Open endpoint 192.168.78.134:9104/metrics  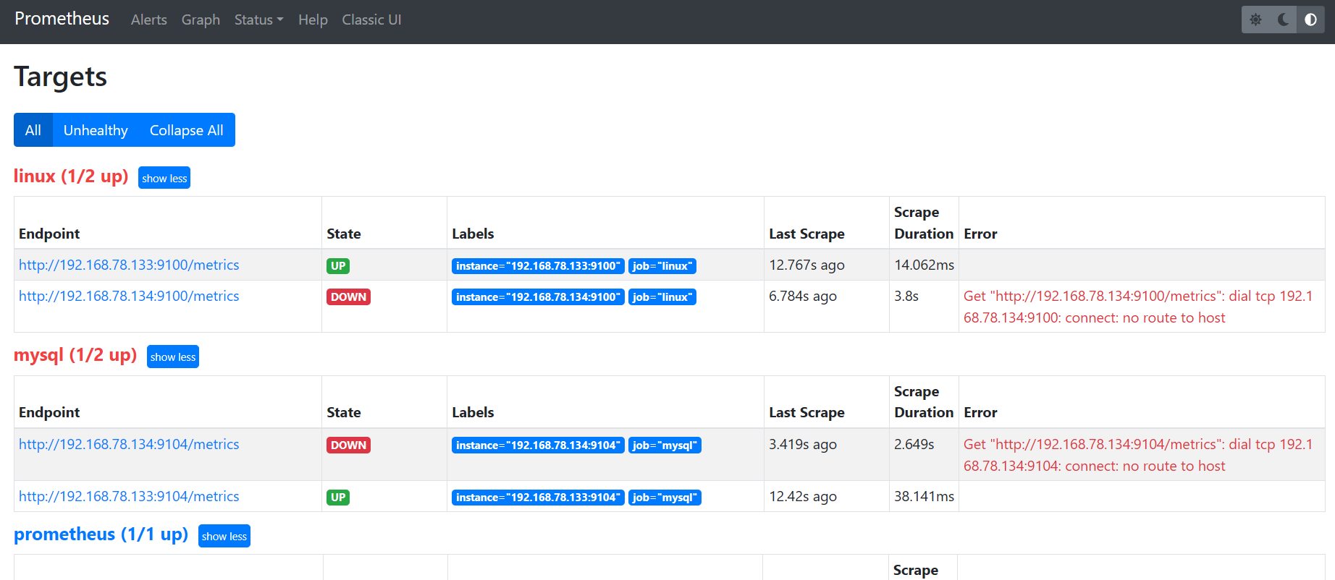tap(129, 444)
